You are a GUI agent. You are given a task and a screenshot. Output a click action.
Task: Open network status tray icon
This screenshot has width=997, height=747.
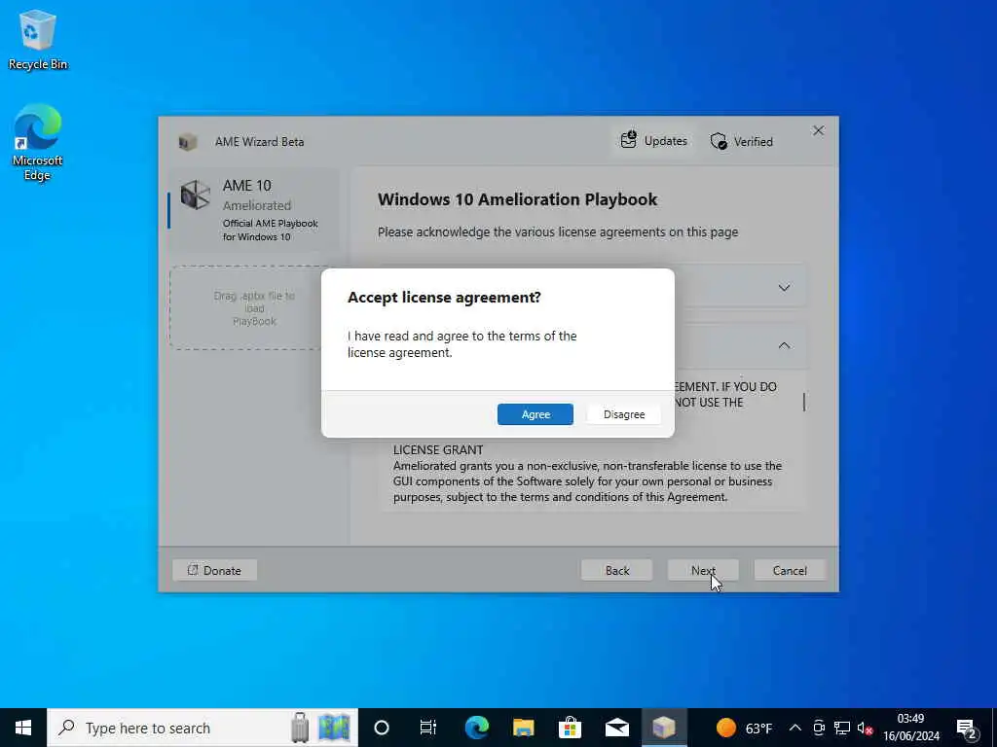coord(842,728)
